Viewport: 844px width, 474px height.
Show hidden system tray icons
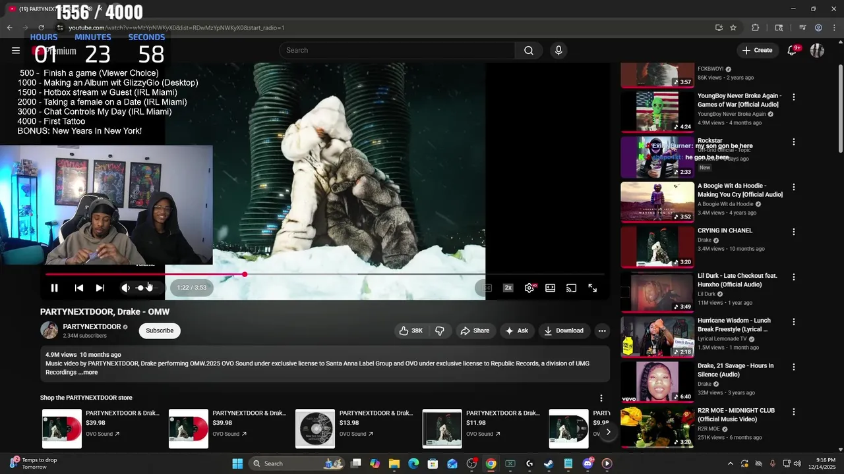tap(730, 463)
